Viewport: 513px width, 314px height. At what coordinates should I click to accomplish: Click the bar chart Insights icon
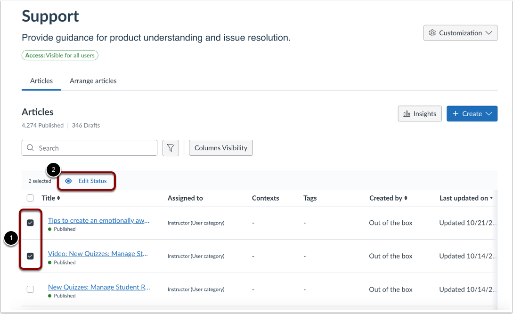tap(407, 114)
